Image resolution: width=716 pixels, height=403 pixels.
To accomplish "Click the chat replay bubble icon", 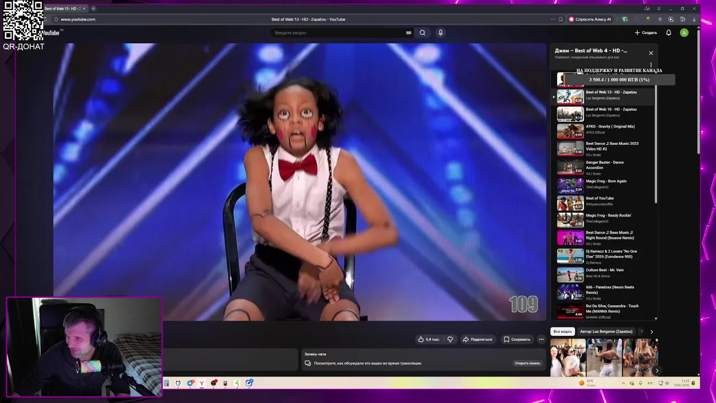I will click(x=308, y=363).
